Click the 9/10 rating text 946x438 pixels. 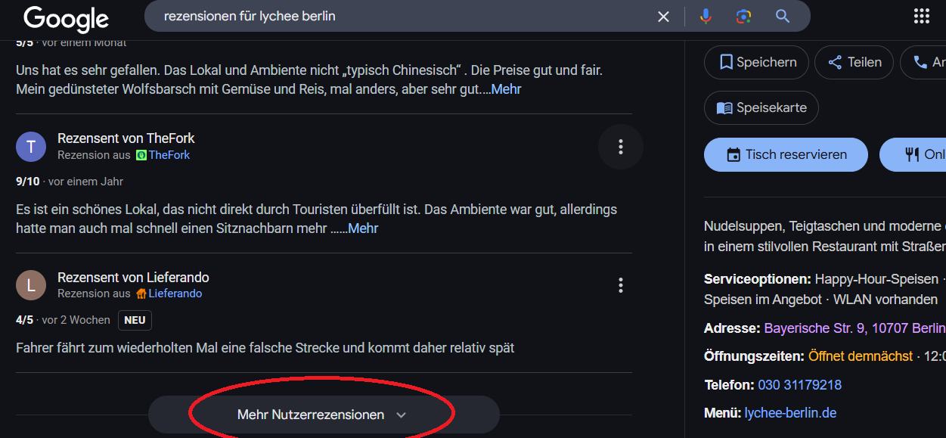(x=26, y=182)
